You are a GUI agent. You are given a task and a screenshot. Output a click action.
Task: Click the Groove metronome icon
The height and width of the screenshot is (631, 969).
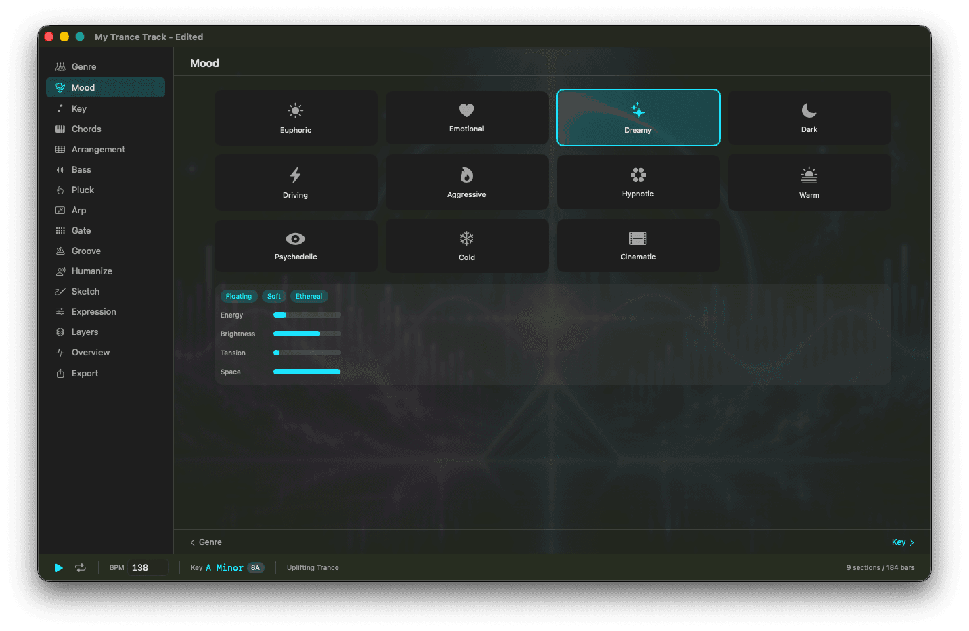point(60,251)
